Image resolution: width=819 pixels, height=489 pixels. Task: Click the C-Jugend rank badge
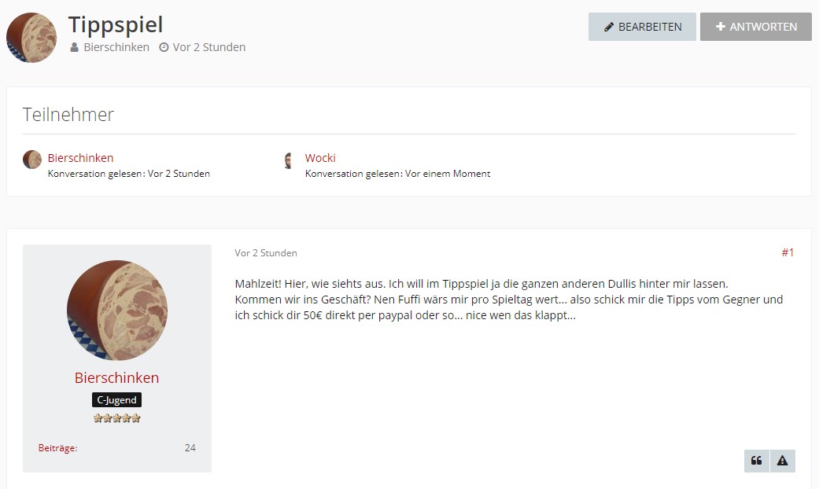click(x=116, y=400)
